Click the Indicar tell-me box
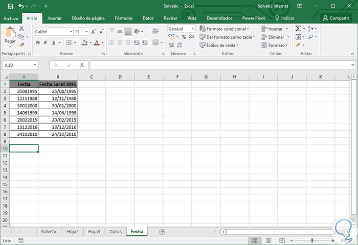Viewport: 358px width, 245px height. click(285, 18)
